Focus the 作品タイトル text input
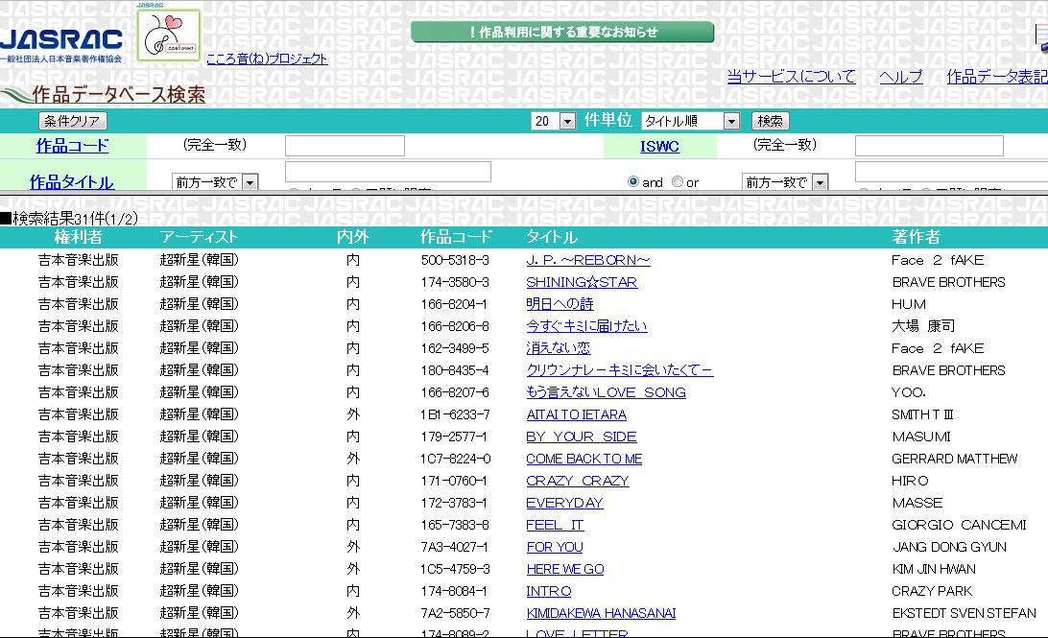Image resolution: width=1048 pixels, height=638 pixels. 388,172
